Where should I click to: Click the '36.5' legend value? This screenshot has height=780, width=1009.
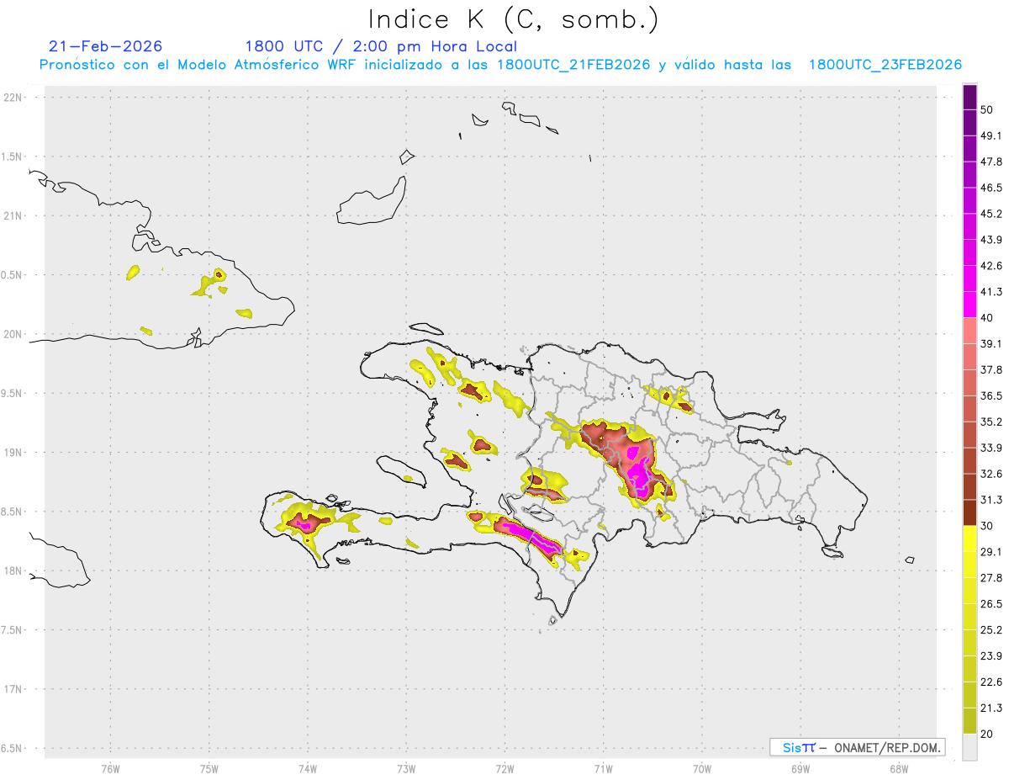[991, 395]
